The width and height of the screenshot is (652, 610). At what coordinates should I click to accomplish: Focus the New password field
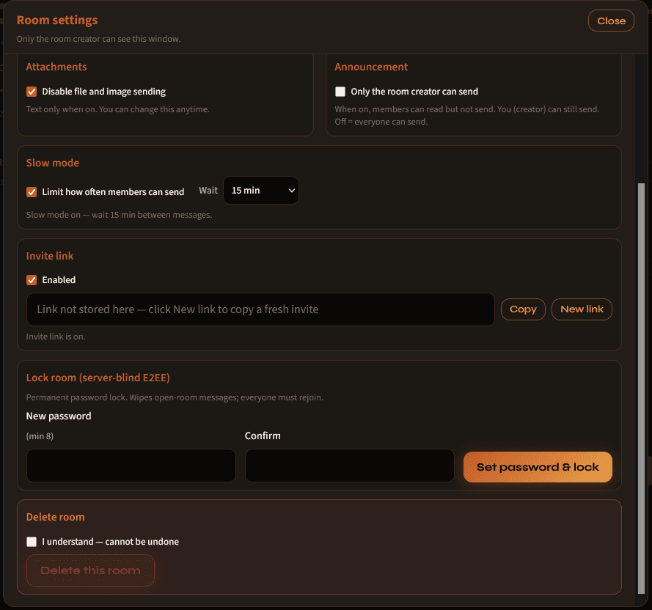pyautogui.click(x=131, y=466)
